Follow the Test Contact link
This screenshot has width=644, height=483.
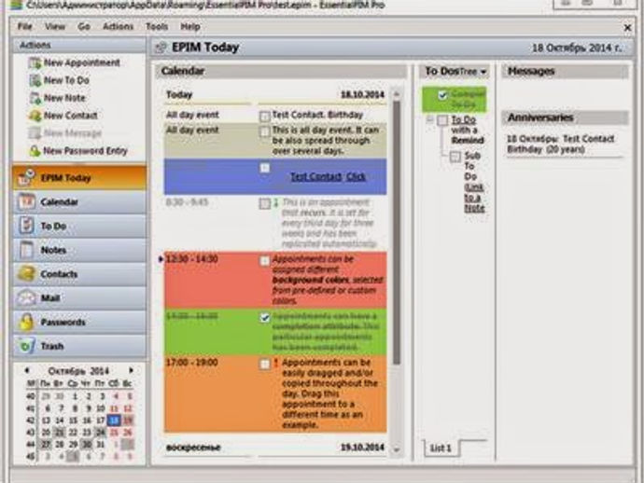[315, 177]
